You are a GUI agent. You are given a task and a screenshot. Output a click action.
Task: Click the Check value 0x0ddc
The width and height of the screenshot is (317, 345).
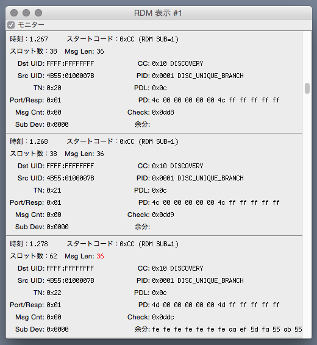pyautogui.click(x=163, y=317)
